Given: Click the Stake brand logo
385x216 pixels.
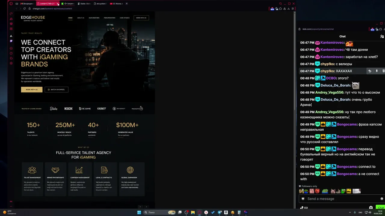Looking at the screenshot, I should click(54, 109).
